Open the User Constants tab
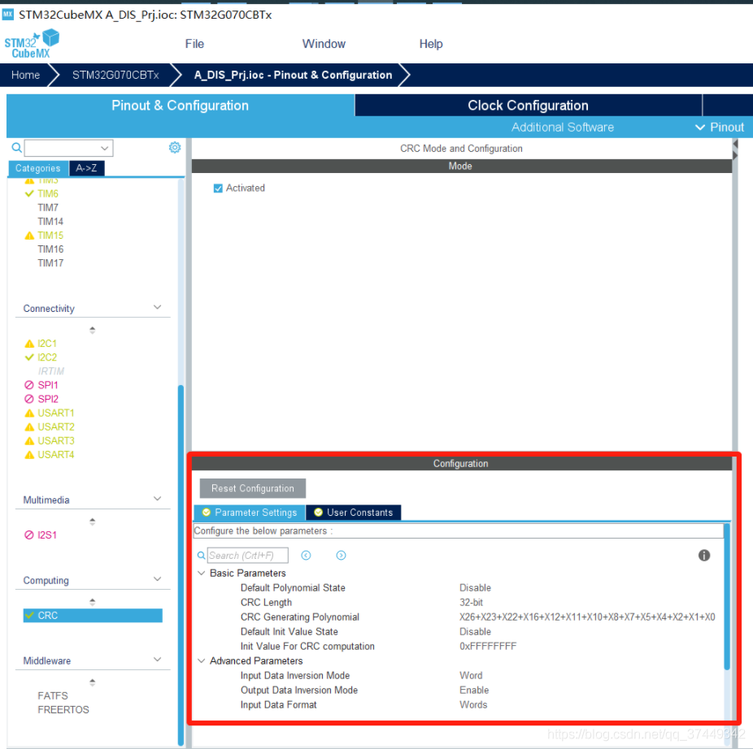The height and width of the screenshot is (749, 753). (354, 513)
